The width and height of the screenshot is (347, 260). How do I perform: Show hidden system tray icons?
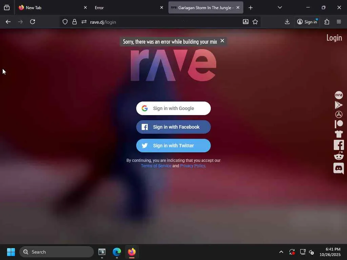coord(281,252)
